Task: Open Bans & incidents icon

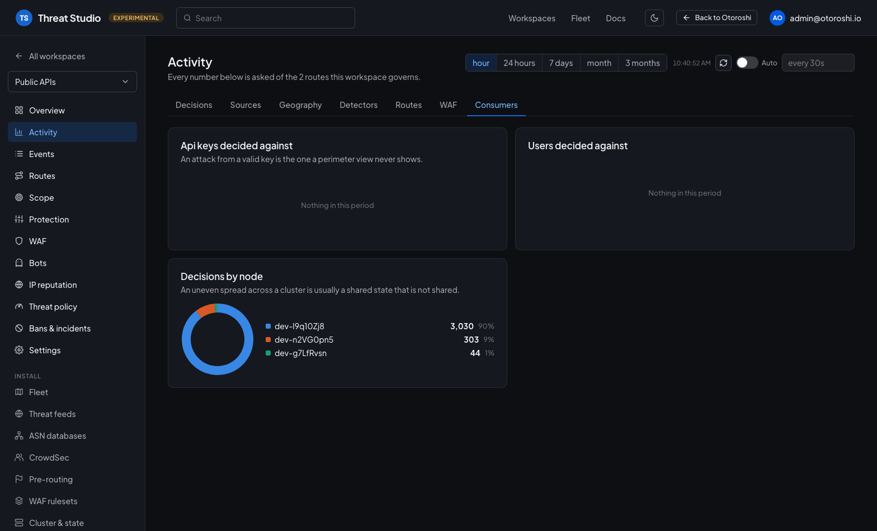Action: 19,329
